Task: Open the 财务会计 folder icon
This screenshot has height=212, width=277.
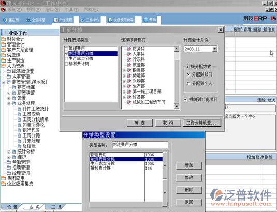Action: 3,39
